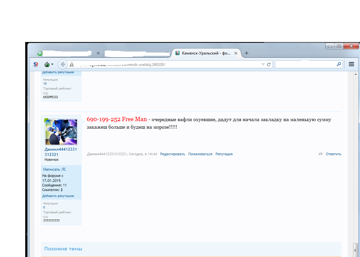Click Написать ЛС link
Viewport: 360px width, 257px height.
[x=55, y=169]
